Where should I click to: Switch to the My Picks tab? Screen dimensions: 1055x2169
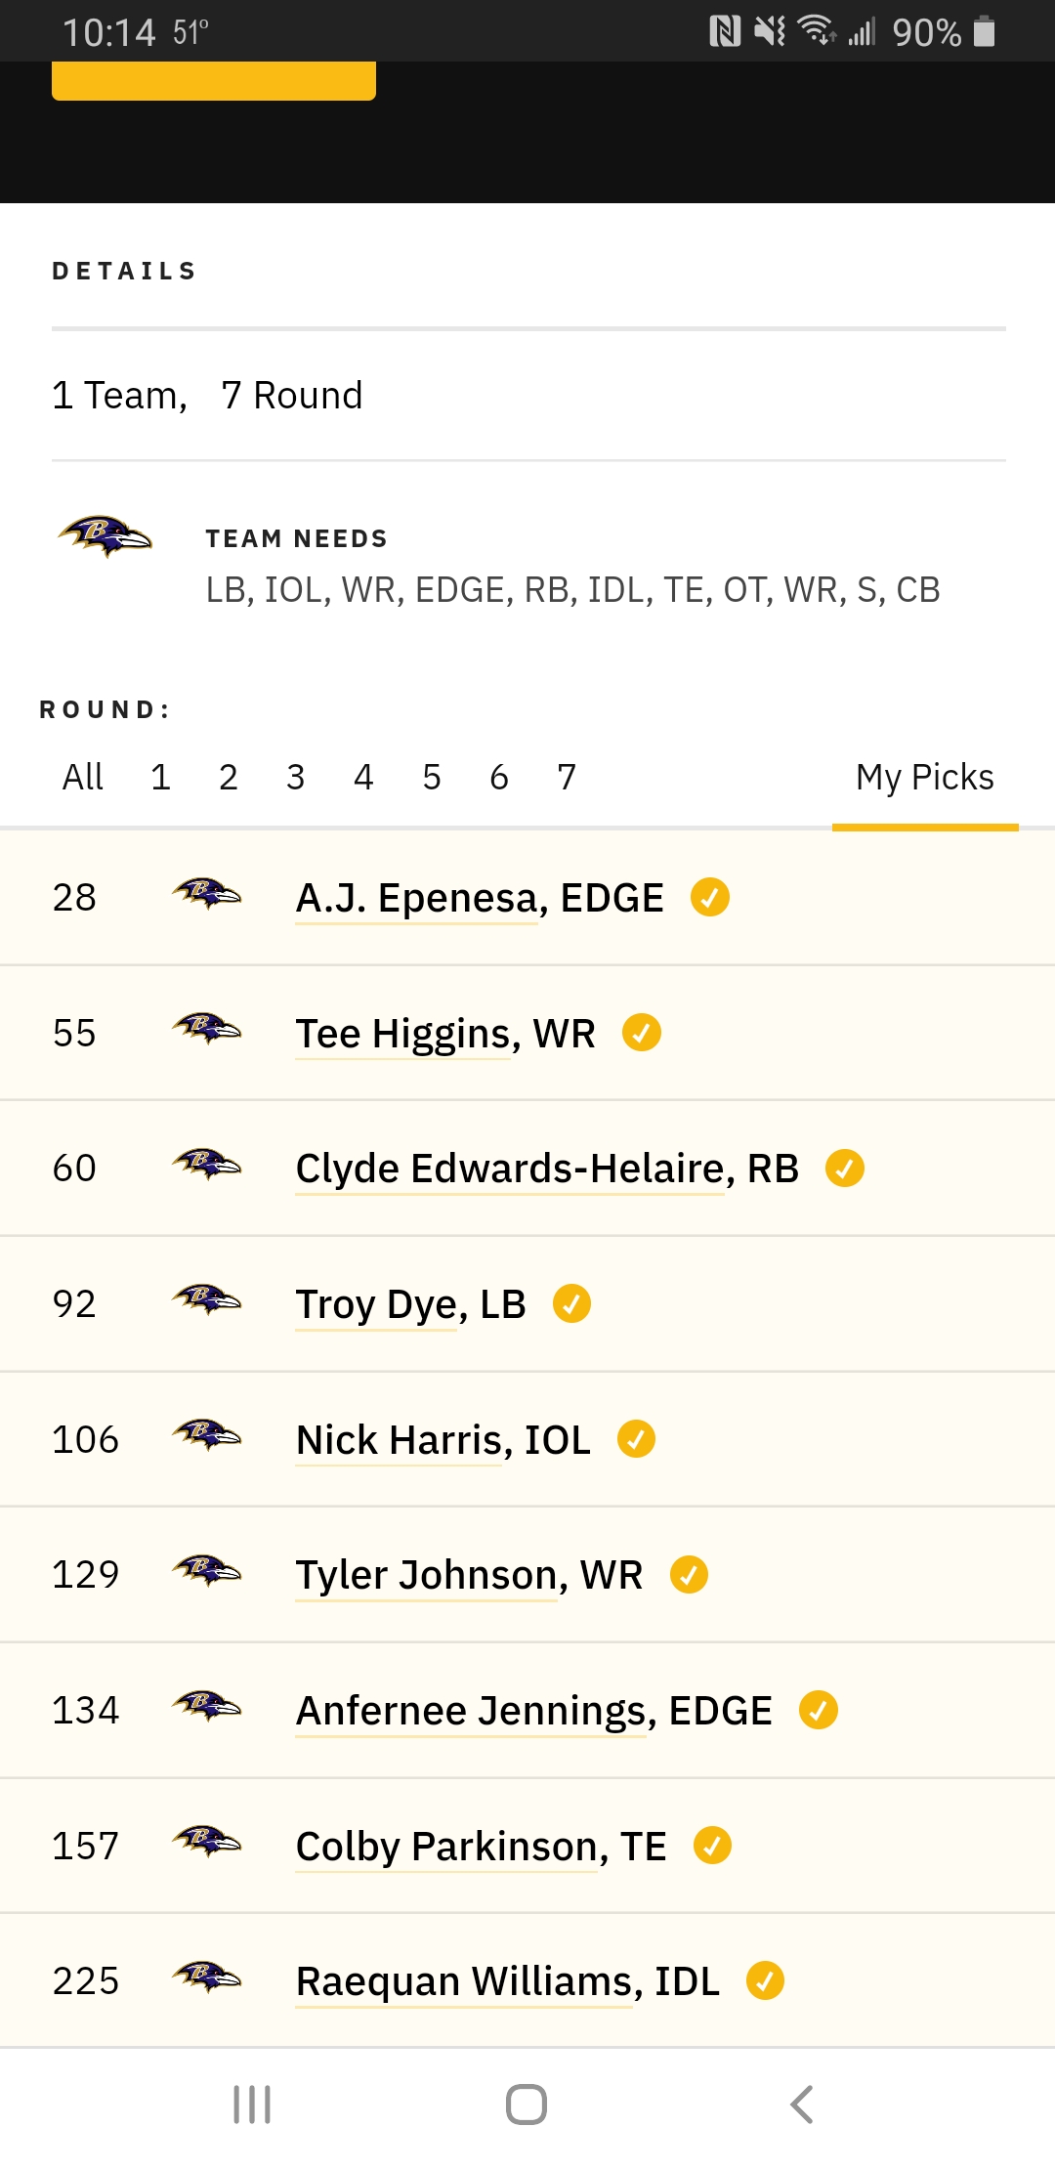pyautogui.click(x=925, y=778)
